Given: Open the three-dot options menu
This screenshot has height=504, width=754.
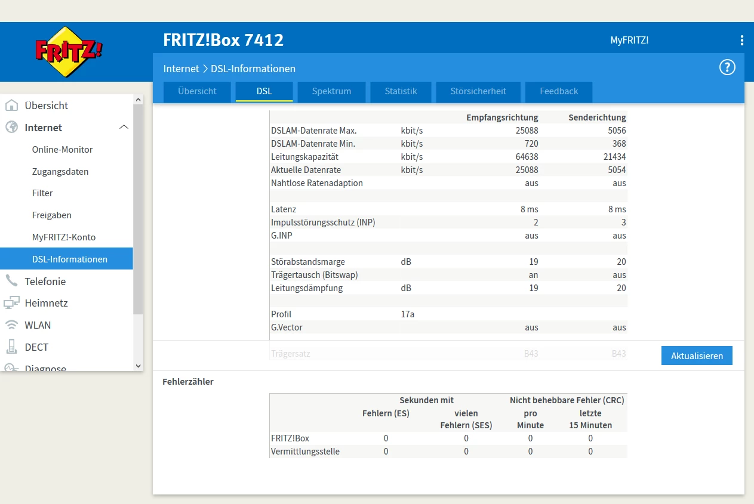Looking at the screenshot, I should click(x=741, y=41).
